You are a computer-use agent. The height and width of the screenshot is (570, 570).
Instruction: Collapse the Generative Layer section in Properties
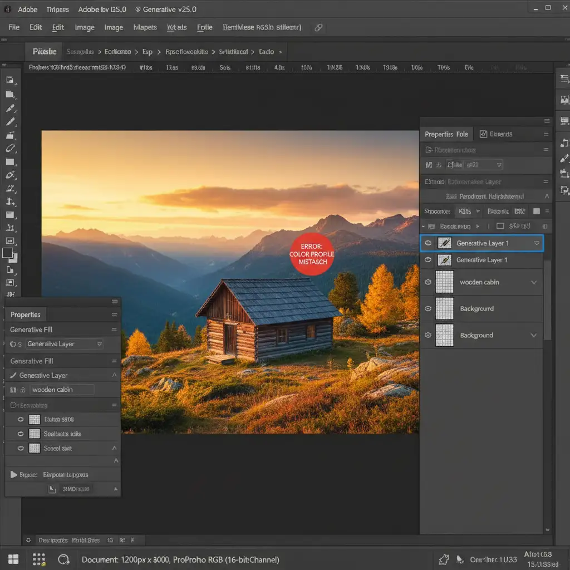(115, 375)
